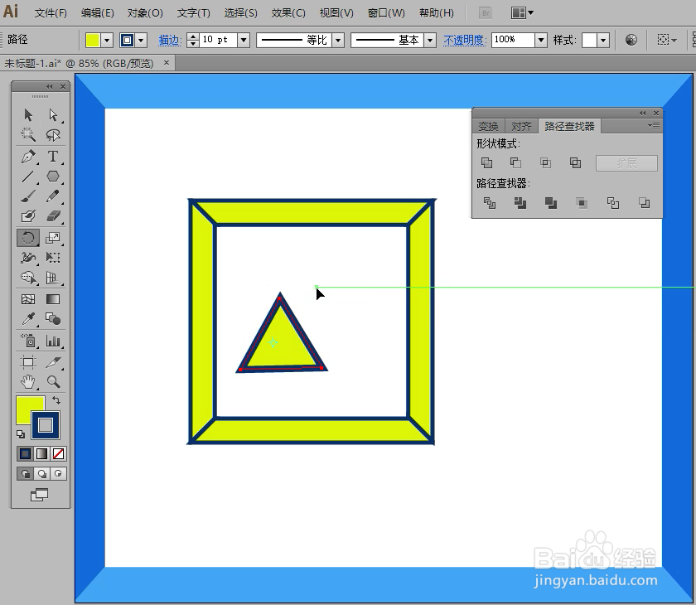The height and width of the screenshot is (605, 696).
Task: Select the Direct Selection tool
Action: click(53, 115)
